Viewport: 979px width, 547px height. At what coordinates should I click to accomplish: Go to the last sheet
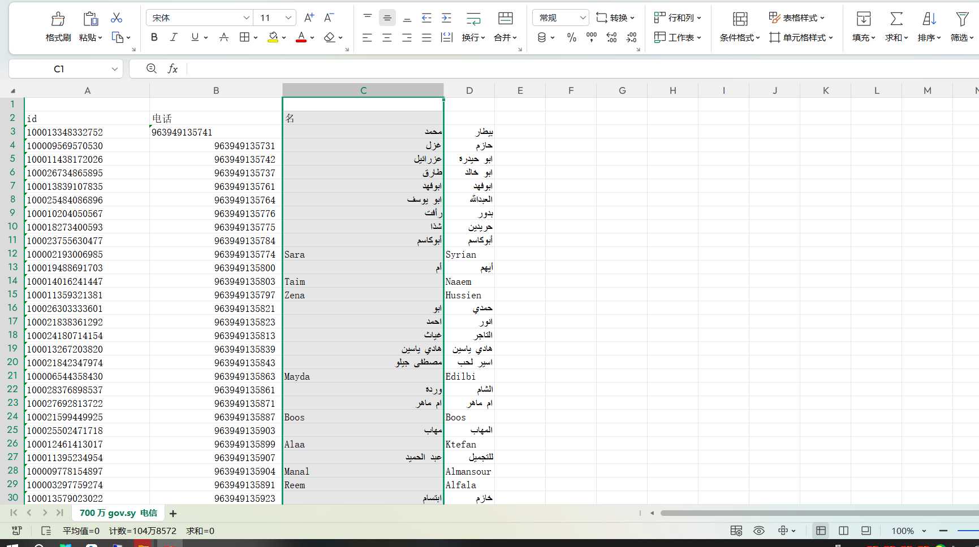pyautogui.click(x=59, y=513)
